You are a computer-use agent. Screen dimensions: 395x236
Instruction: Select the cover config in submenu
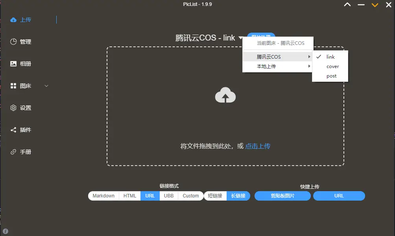tap(332, 66)
